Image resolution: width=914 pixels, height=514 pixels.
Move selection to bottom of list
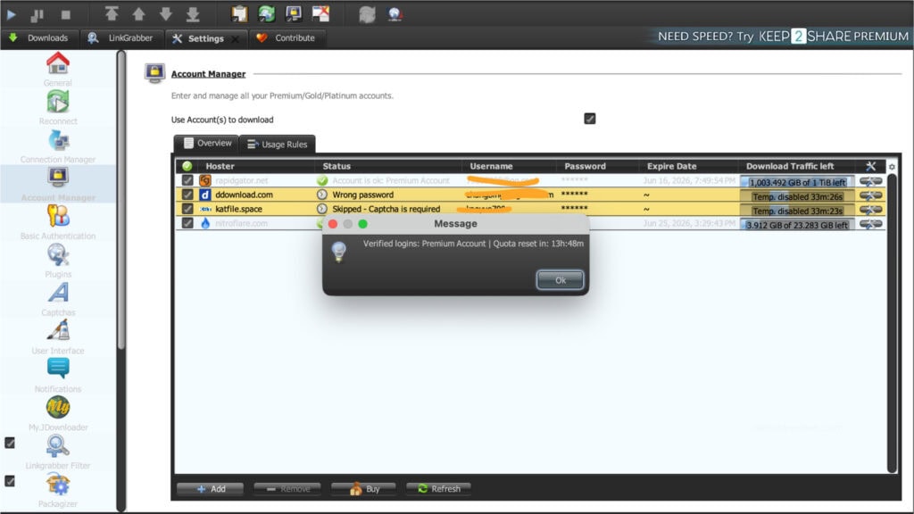pos(193,13)
